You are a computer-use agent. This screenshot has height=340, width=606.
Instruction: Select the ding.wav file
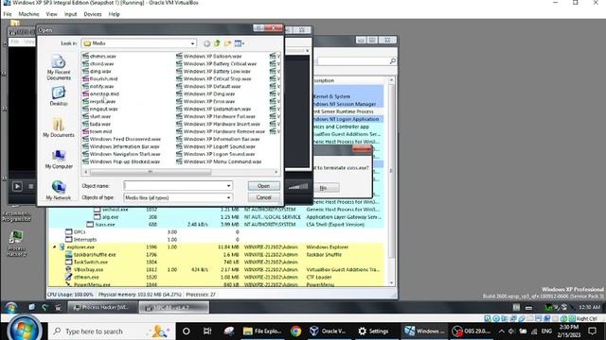click(x=97, y=72)
